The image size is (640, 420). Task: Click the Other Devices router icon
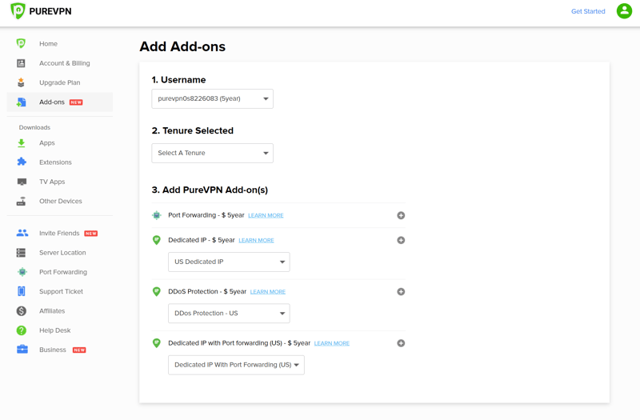[x=22, y=201]
